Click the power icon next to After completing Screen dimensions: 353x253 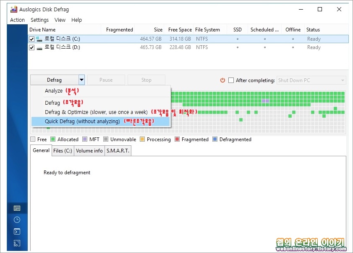pyautogui.click(x=222, y=80)
